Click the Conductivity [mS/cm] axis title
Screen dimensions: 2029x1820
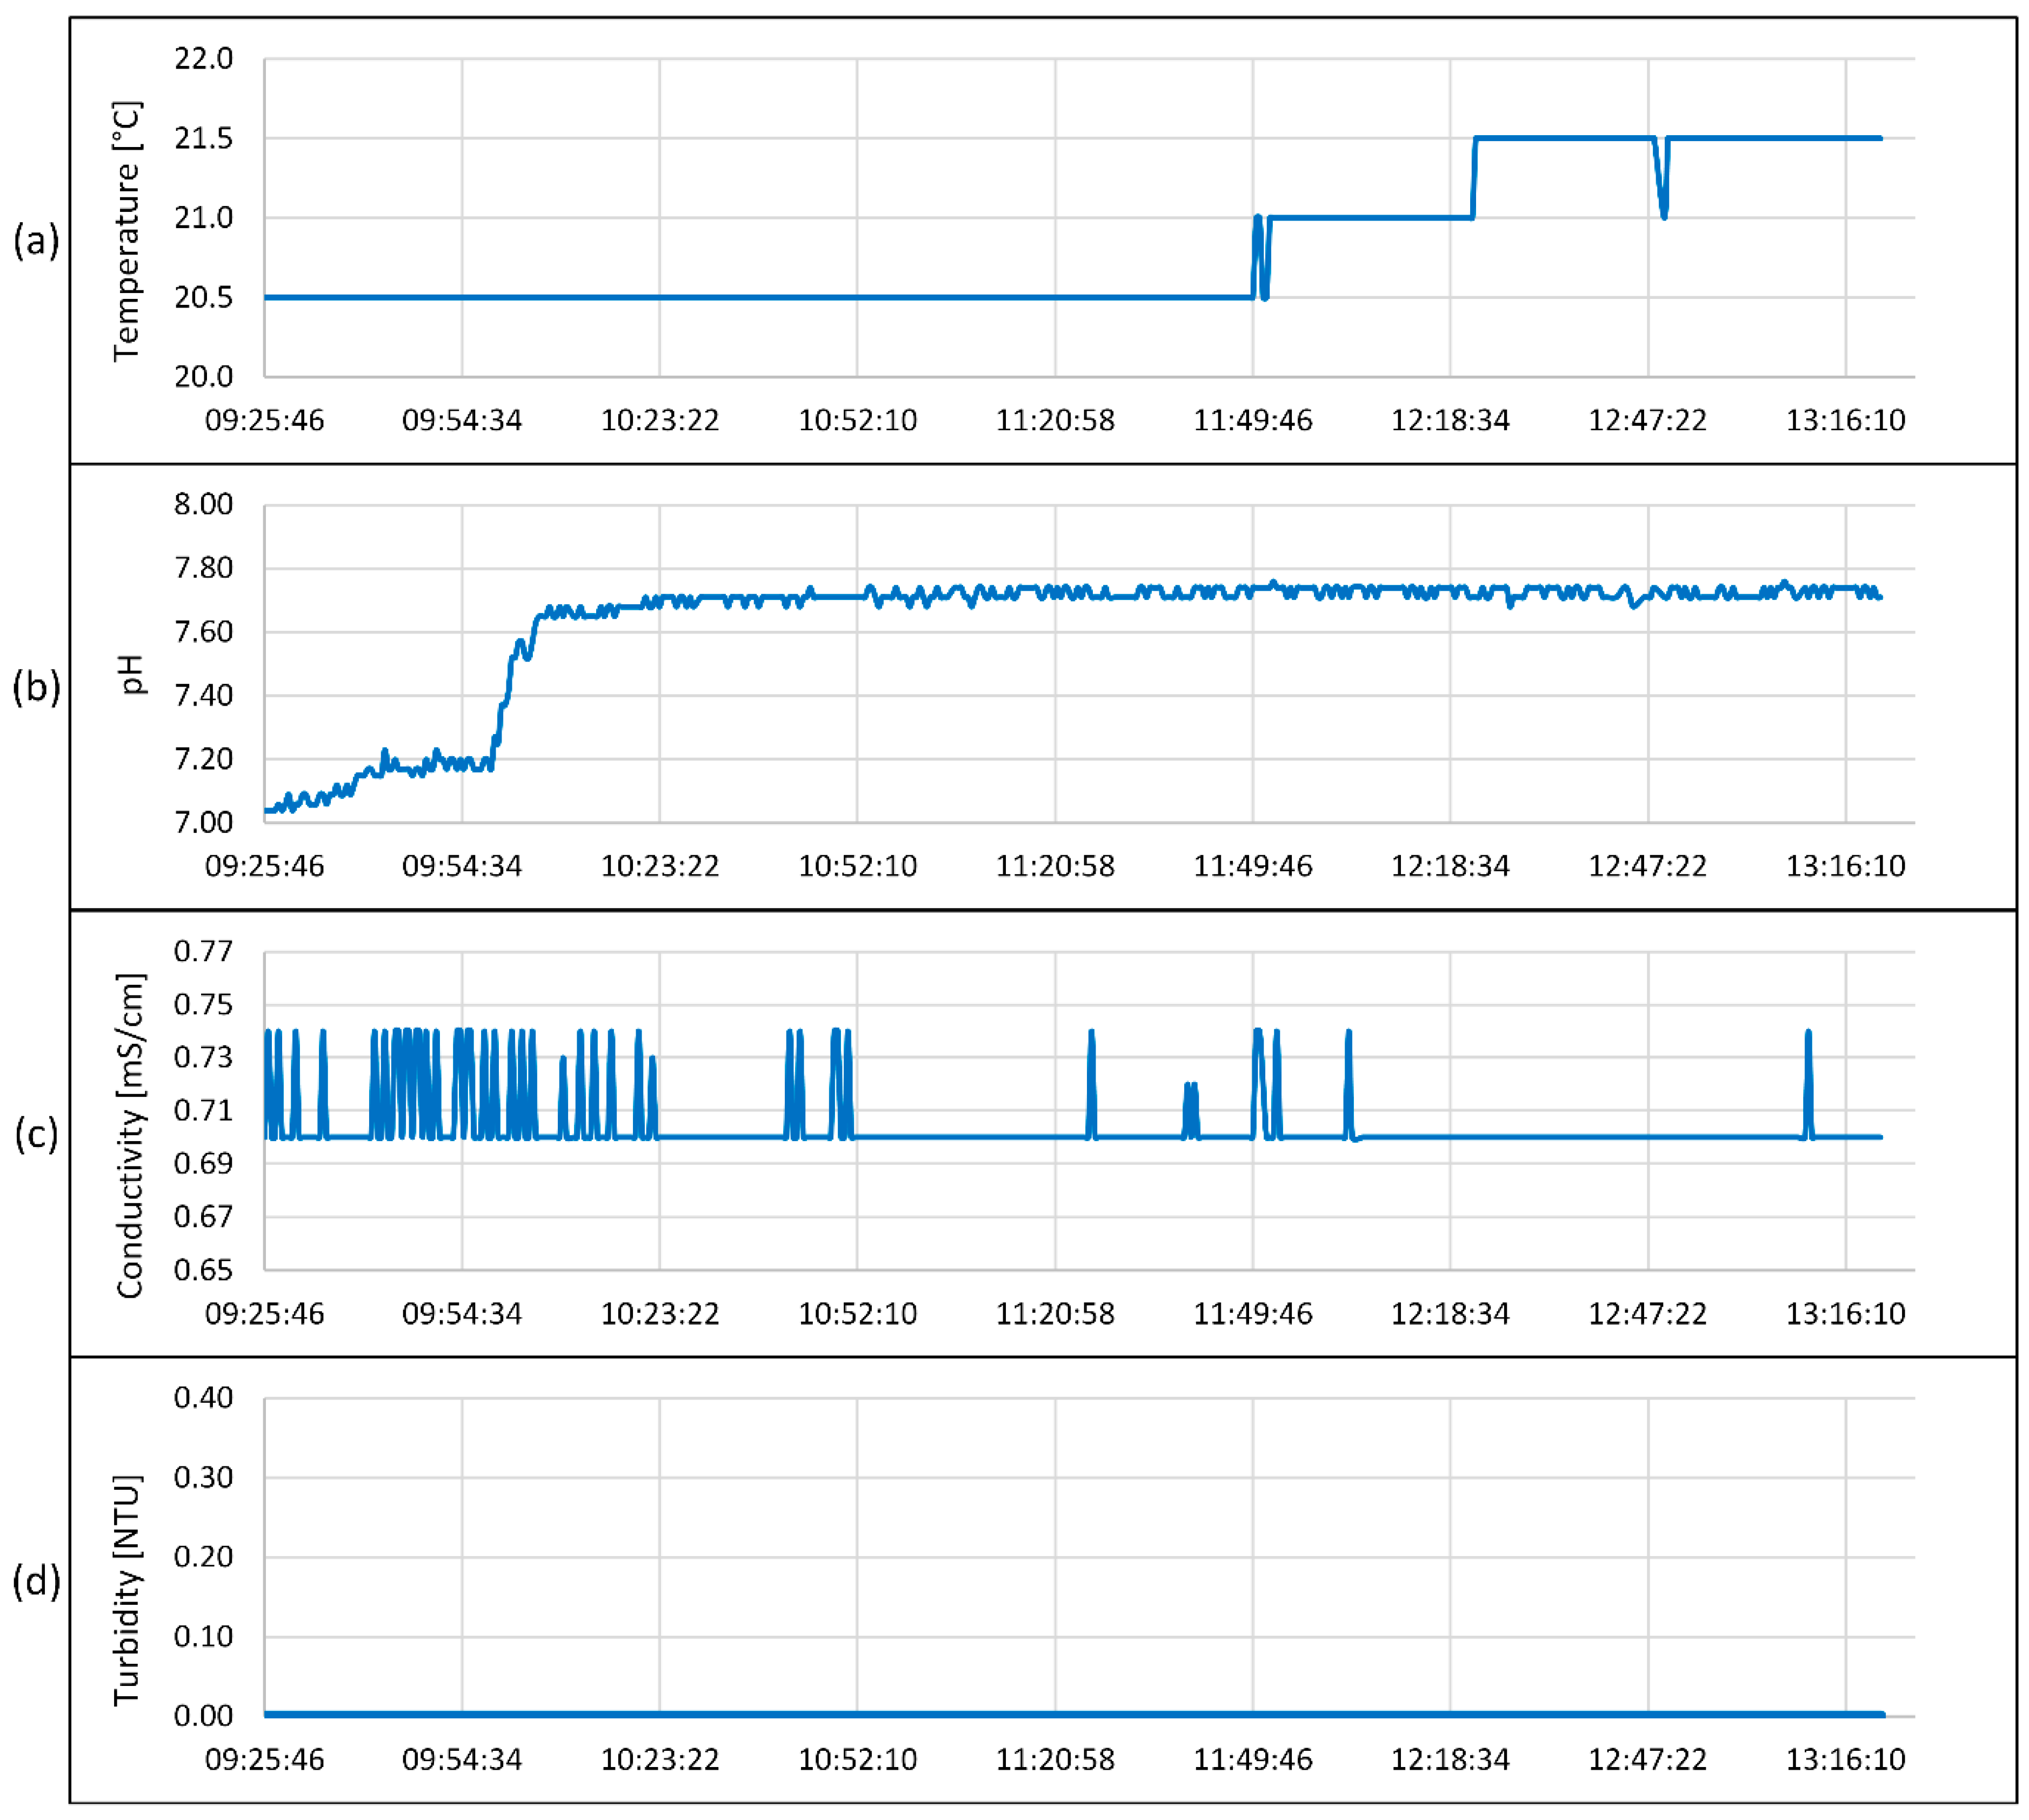tap(130, 1135)
